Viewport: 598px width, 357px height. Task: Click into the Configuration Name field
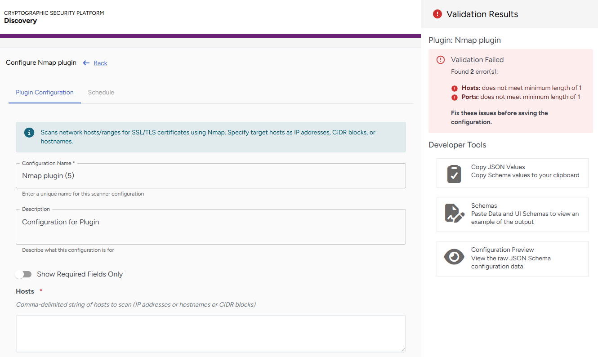pos(210,176)
